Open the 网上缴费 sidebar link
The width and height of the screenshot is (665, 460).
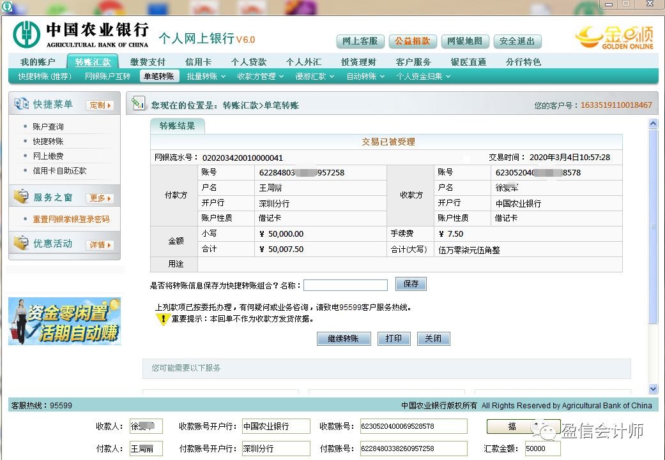[48, 156]
